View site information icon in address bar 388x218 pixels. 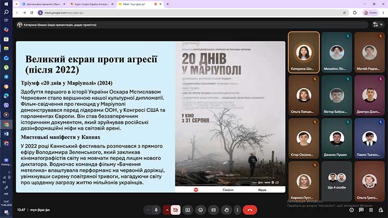(41, 12)
